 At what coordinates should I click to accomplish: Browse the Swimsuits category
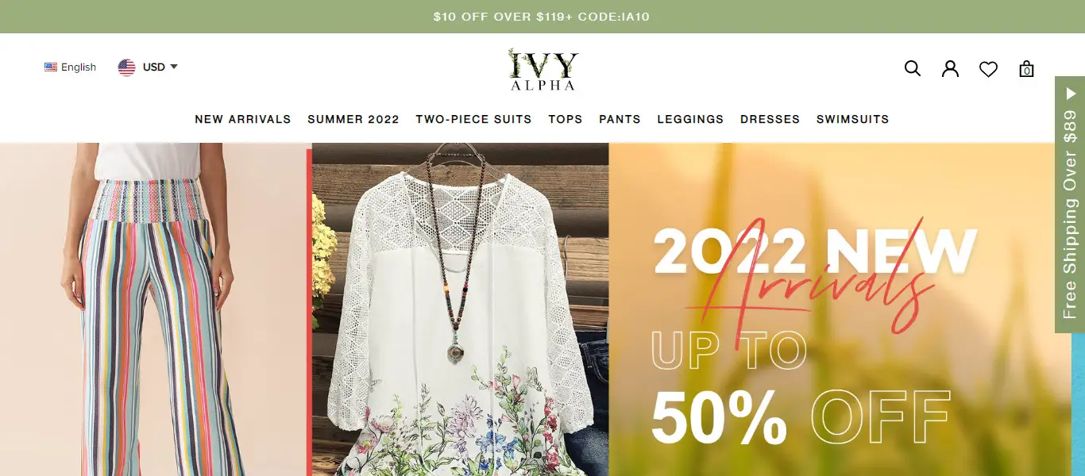click(852, 119)
